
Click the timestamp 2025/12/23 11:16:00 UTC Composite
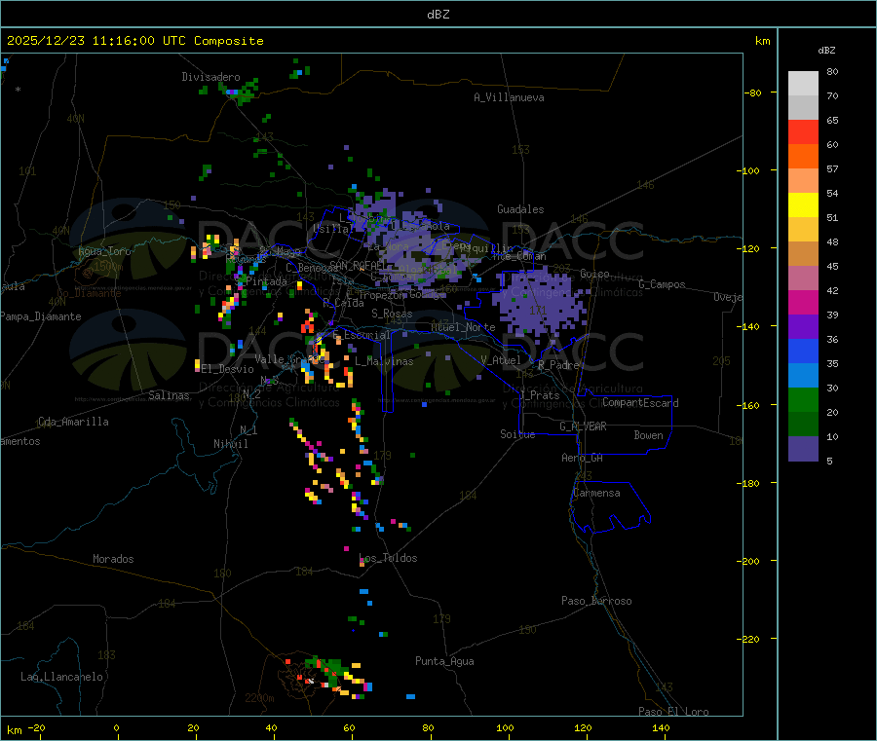134,41
